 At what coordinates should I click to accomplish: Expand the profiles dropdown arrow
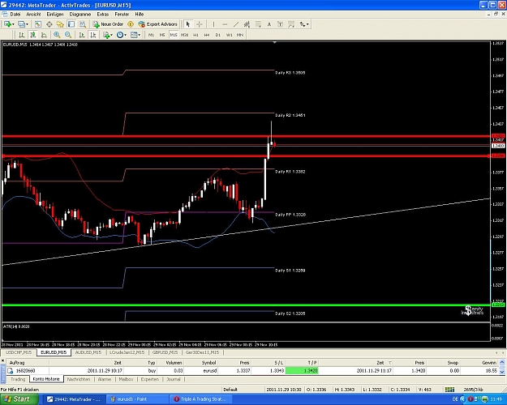(27, 24)
